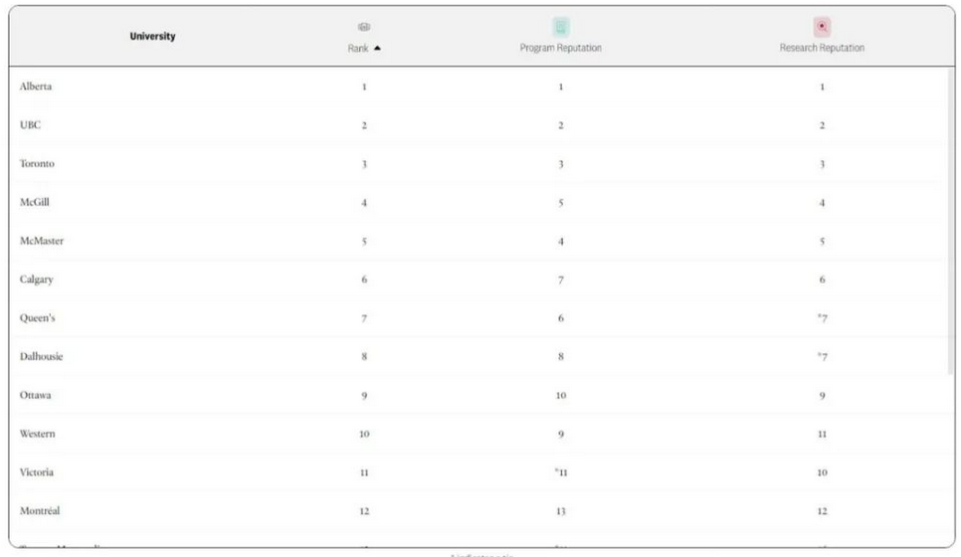Click the Program Reputation green icon
Image resolution: width=961 pixels, height=557 pixels.
[561, 27]
